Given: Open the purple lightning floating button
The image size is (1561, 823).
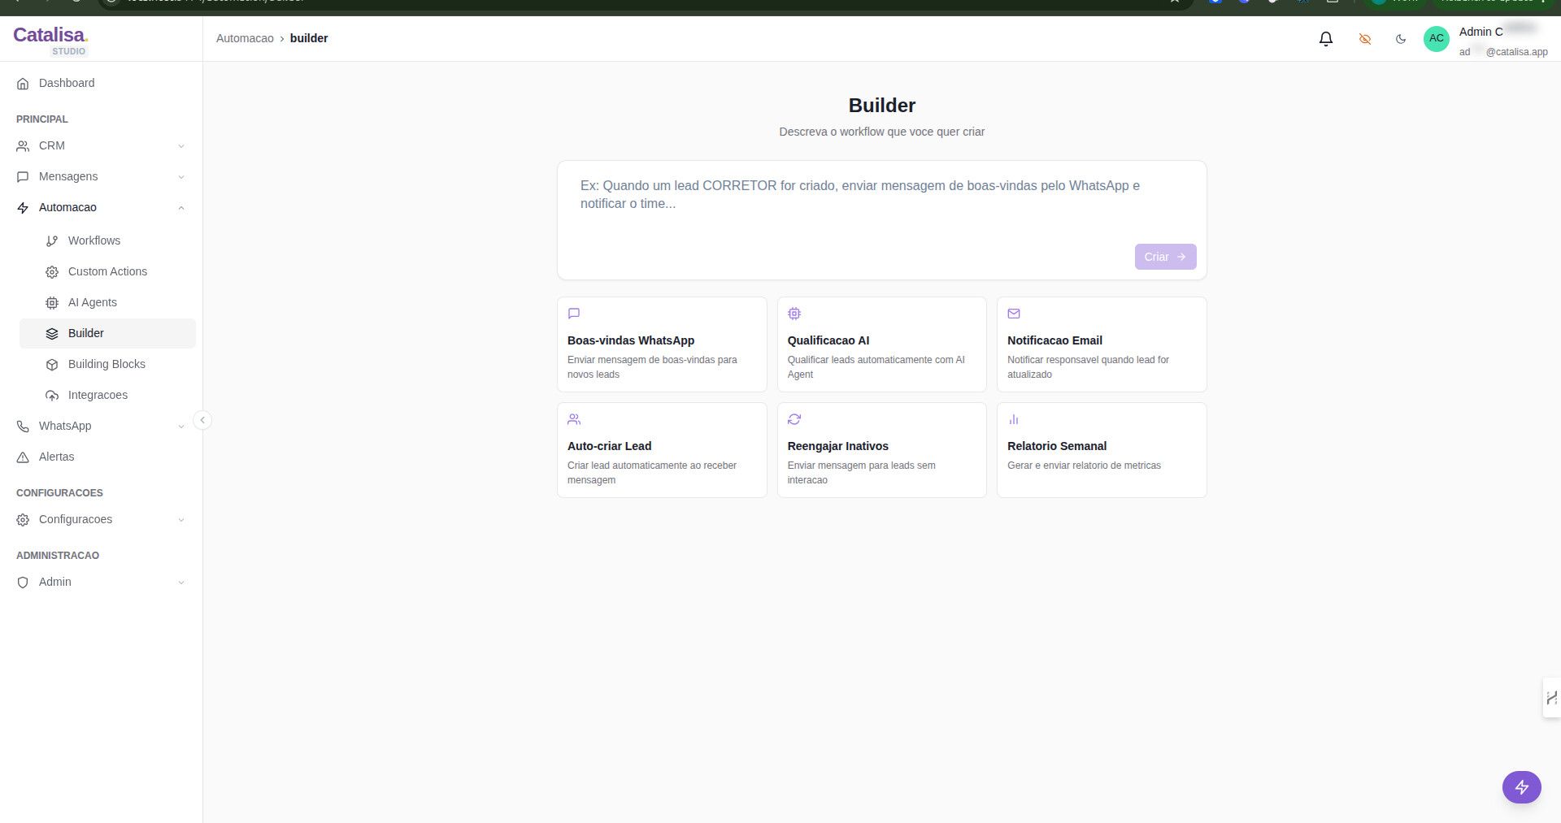Looking at the screenshot, I should point(1521,786).
